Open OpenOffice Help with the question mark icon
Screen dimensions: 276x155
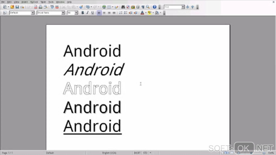(154, 7)
